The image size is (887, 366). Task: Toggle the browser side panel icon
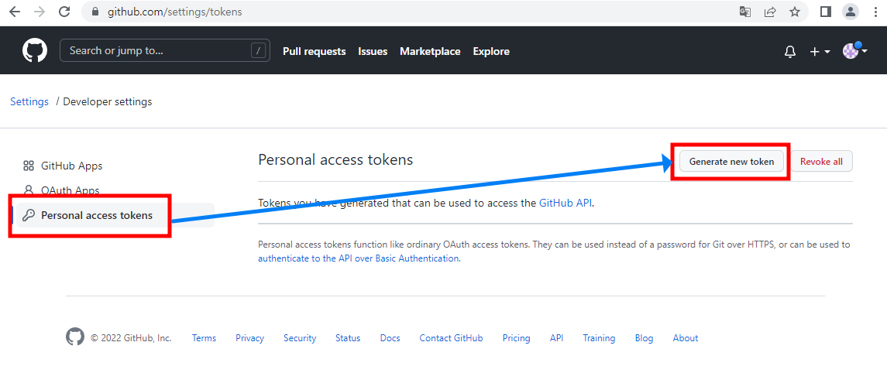point(825,12)
